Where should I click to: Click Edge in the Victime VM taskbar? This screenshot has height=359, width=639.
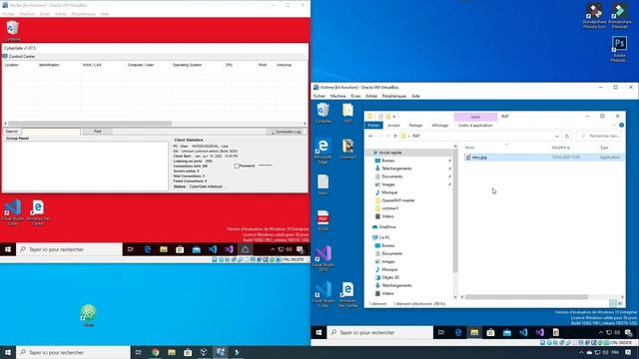click(x=458, y=332)
